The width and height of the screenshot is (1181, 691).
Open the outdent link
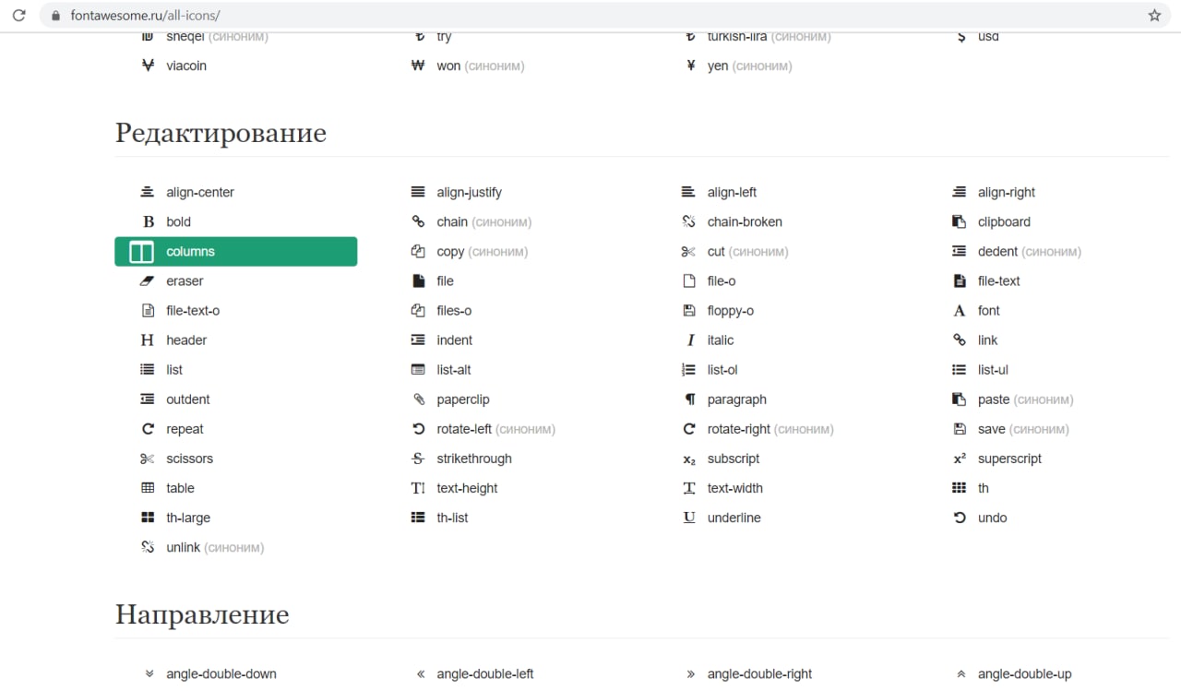tap(188, 399)
